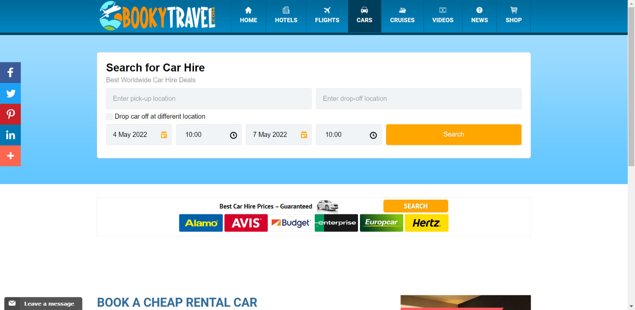The width and height of the screenshot is (635, 310).
Task: Click 'Best Worldwide Car Hire Deals' subtitle
Action: click(x=151, y=80)
